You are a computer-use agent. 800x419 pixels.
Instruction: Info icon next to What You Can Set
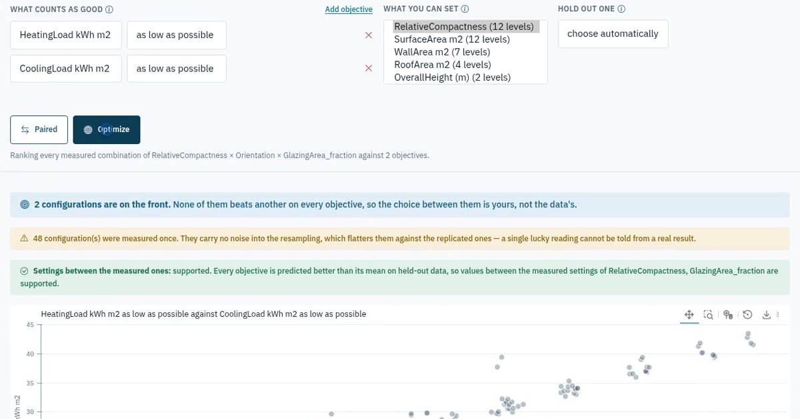pyautogui.click(x=465, y=9)
